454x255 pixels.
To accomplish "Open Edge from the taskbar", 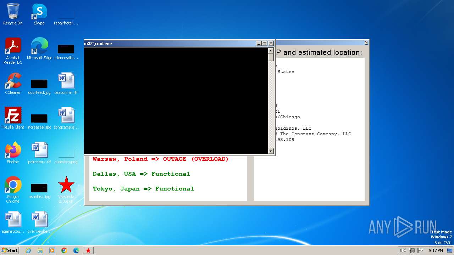I will (x=76, y=250).
